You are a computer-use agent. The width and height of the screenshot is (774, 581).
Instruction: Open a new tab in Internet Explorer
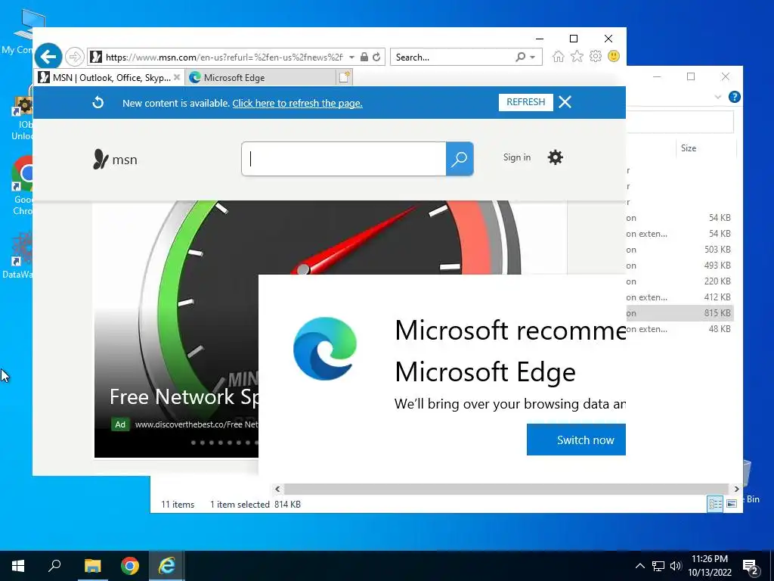[x=344, y=78]
